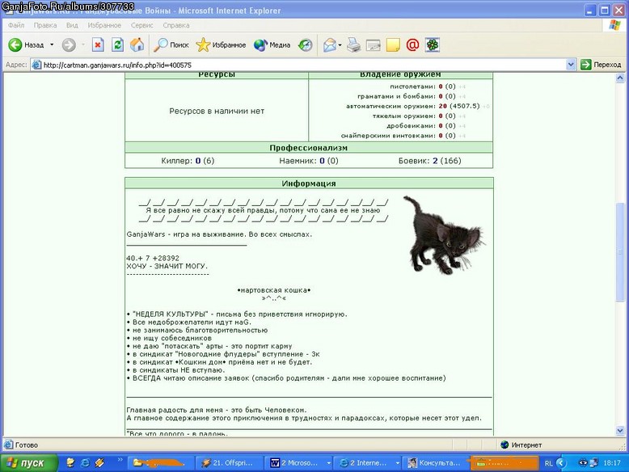The image size is (629, 472).
Task: Click the Windows logo throbber icon
Action: (614, 25)
